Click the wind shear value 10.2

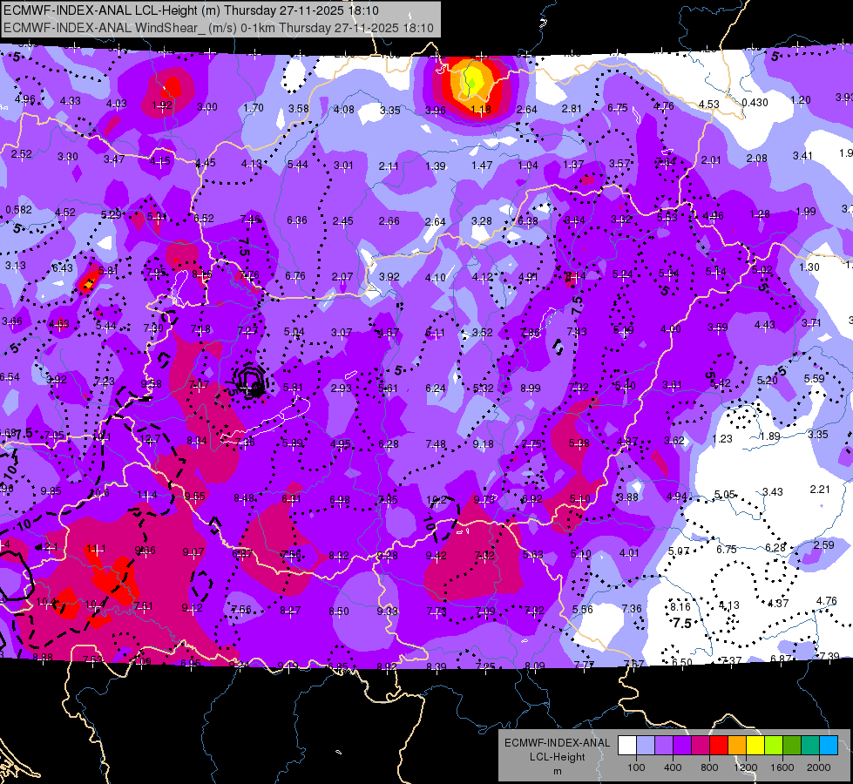click(437, 499)
